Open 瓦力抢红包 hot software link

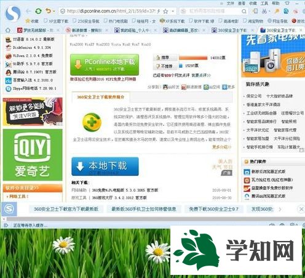[x=272, y=180]
